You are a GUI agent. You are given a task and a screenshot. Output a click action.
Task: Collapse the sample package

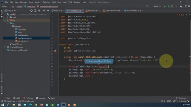click(x=10, y=26)
